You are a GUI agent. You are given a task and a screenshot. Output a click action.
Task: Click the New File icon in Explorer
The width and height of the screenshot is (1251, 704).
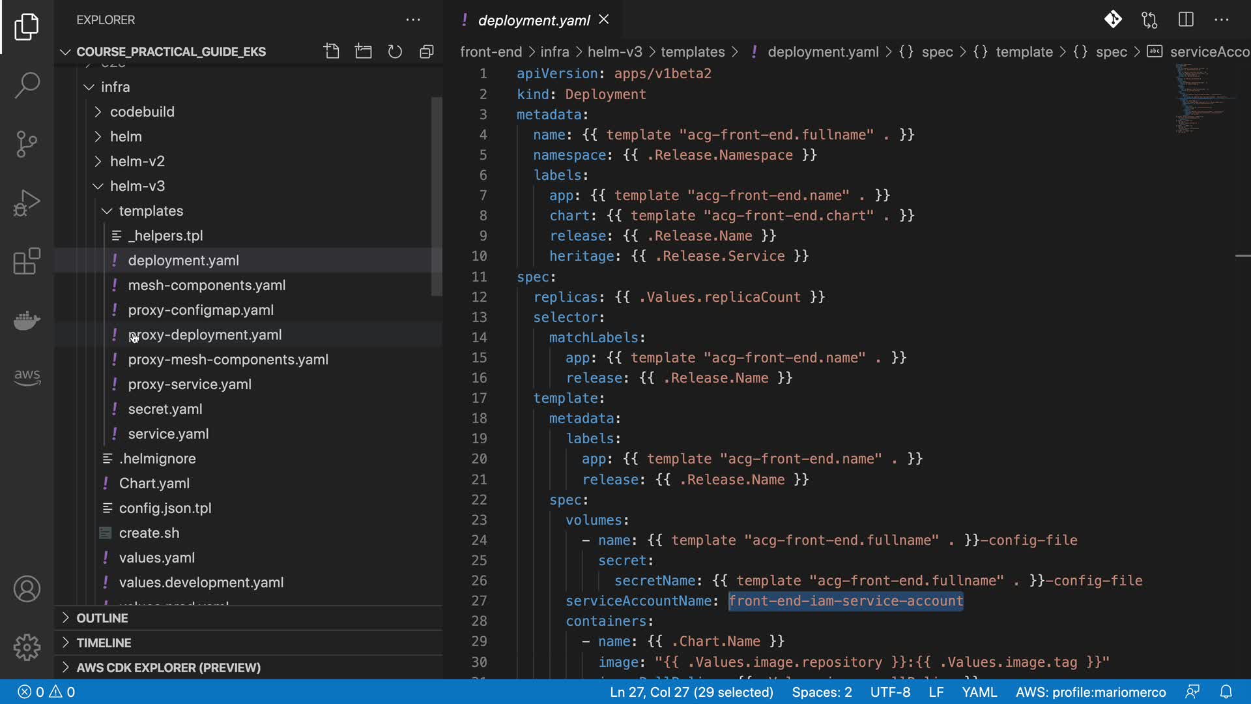332,51
